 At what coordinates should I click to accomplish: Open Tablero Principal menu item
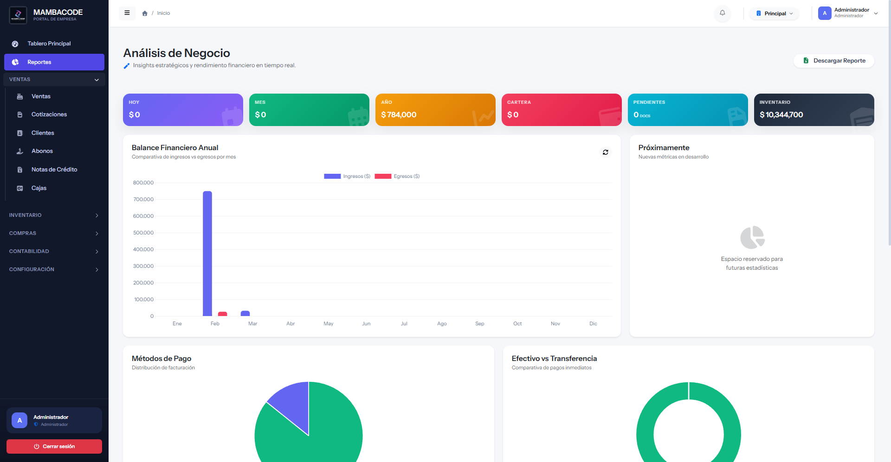click(54, 44)
